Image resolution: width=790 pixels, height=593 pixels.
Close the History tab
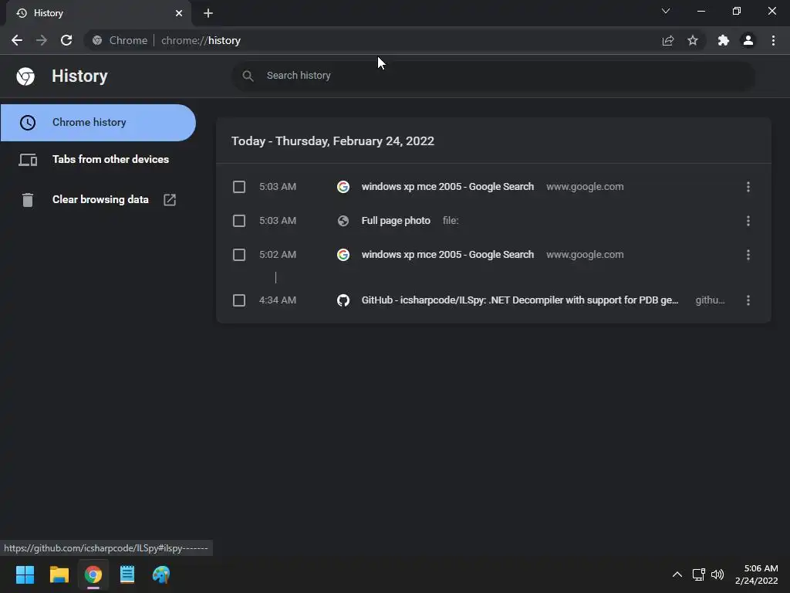coord(179,13)
